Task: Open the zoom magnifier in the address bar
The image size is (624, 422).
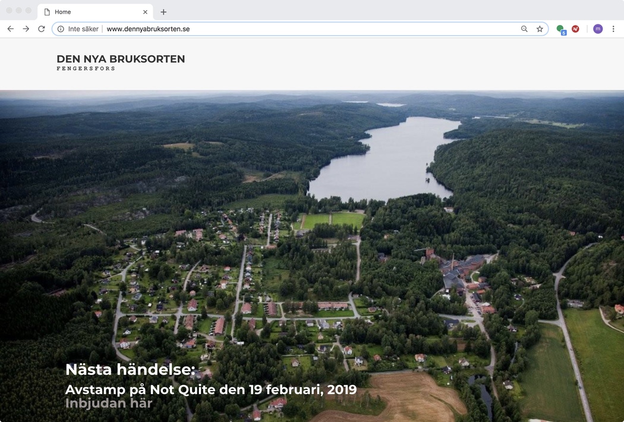Action: pyautogui.click(x=524, y=29)
